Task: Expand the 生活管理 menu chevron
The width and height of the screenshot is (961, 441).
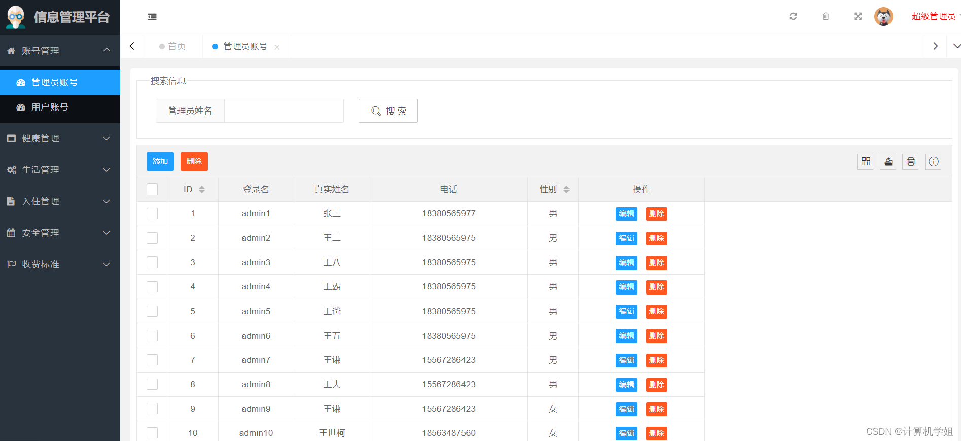Action: [106, 170]
